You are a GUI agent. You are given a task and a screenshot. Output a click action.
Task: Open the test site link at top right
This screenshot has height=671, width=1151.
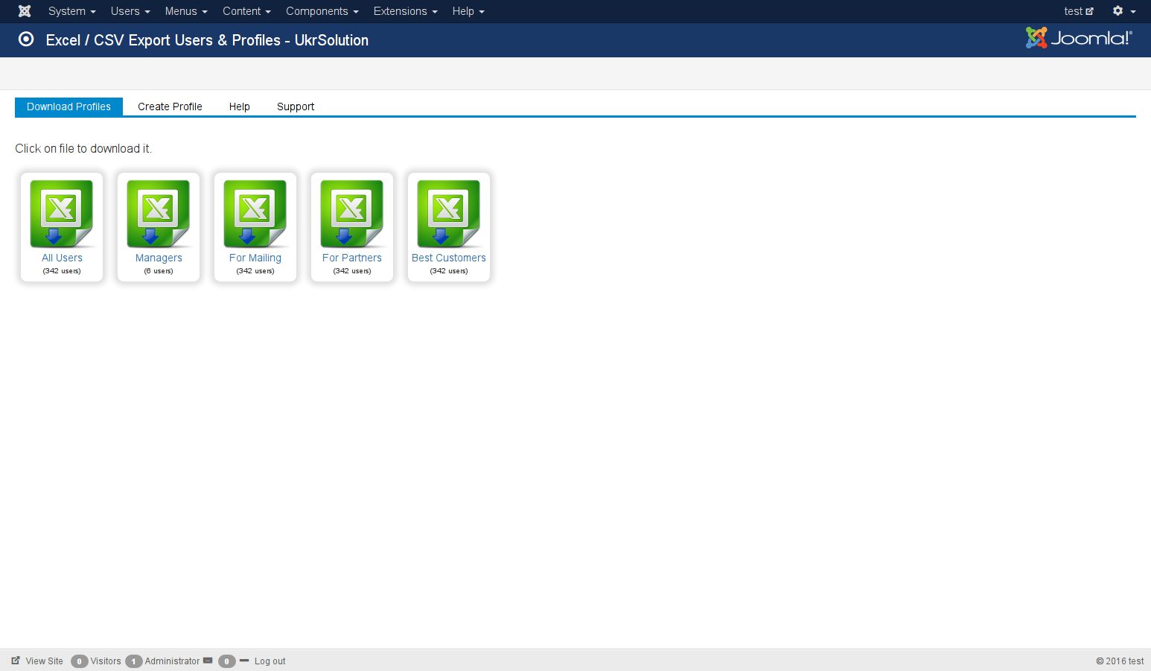(1079, 11)
